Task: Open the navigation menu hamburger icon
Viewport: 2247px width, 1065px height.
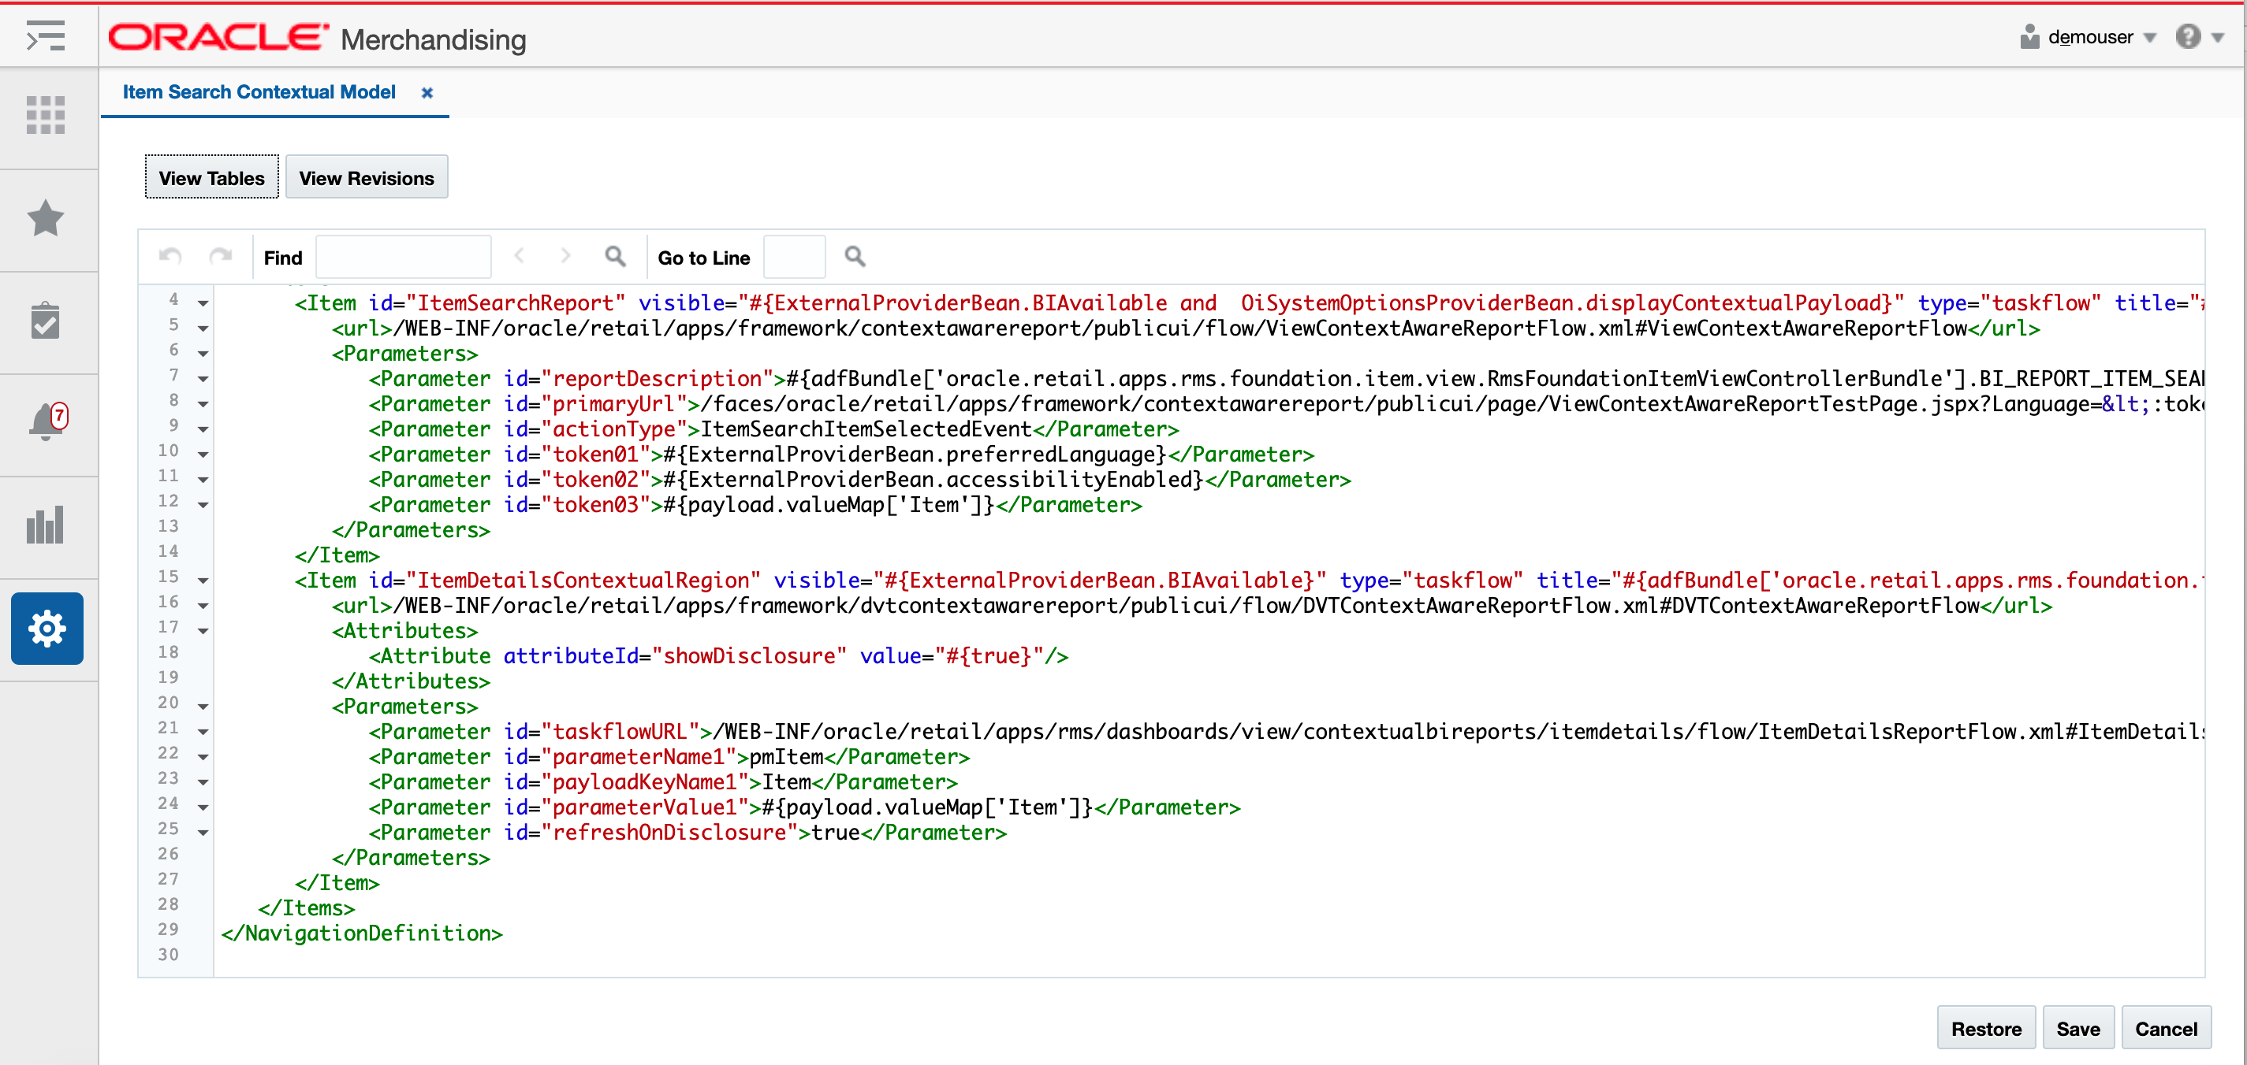Action: click(46, 36)
